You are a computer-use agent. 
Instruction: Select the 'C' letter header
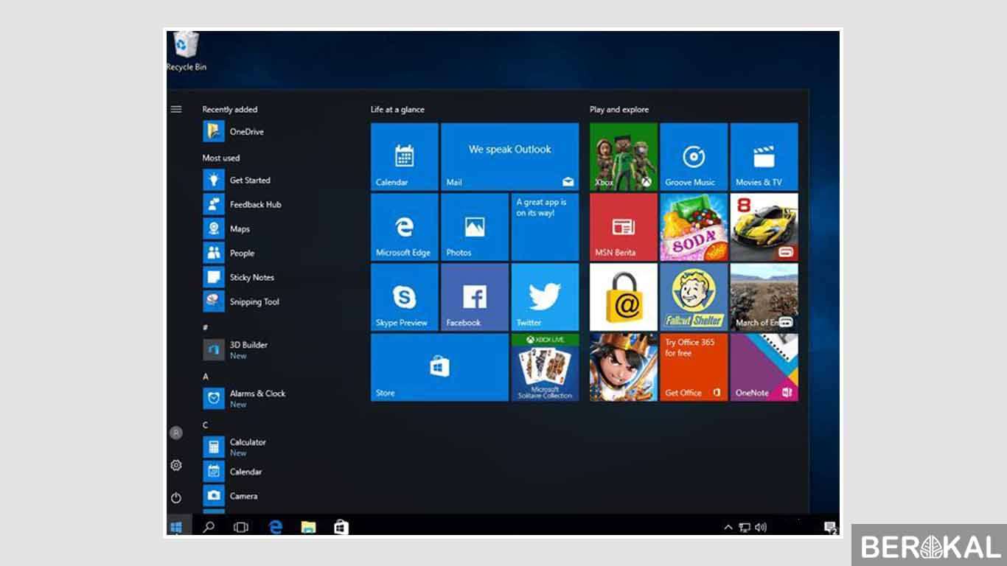click(x=206, y=425)
